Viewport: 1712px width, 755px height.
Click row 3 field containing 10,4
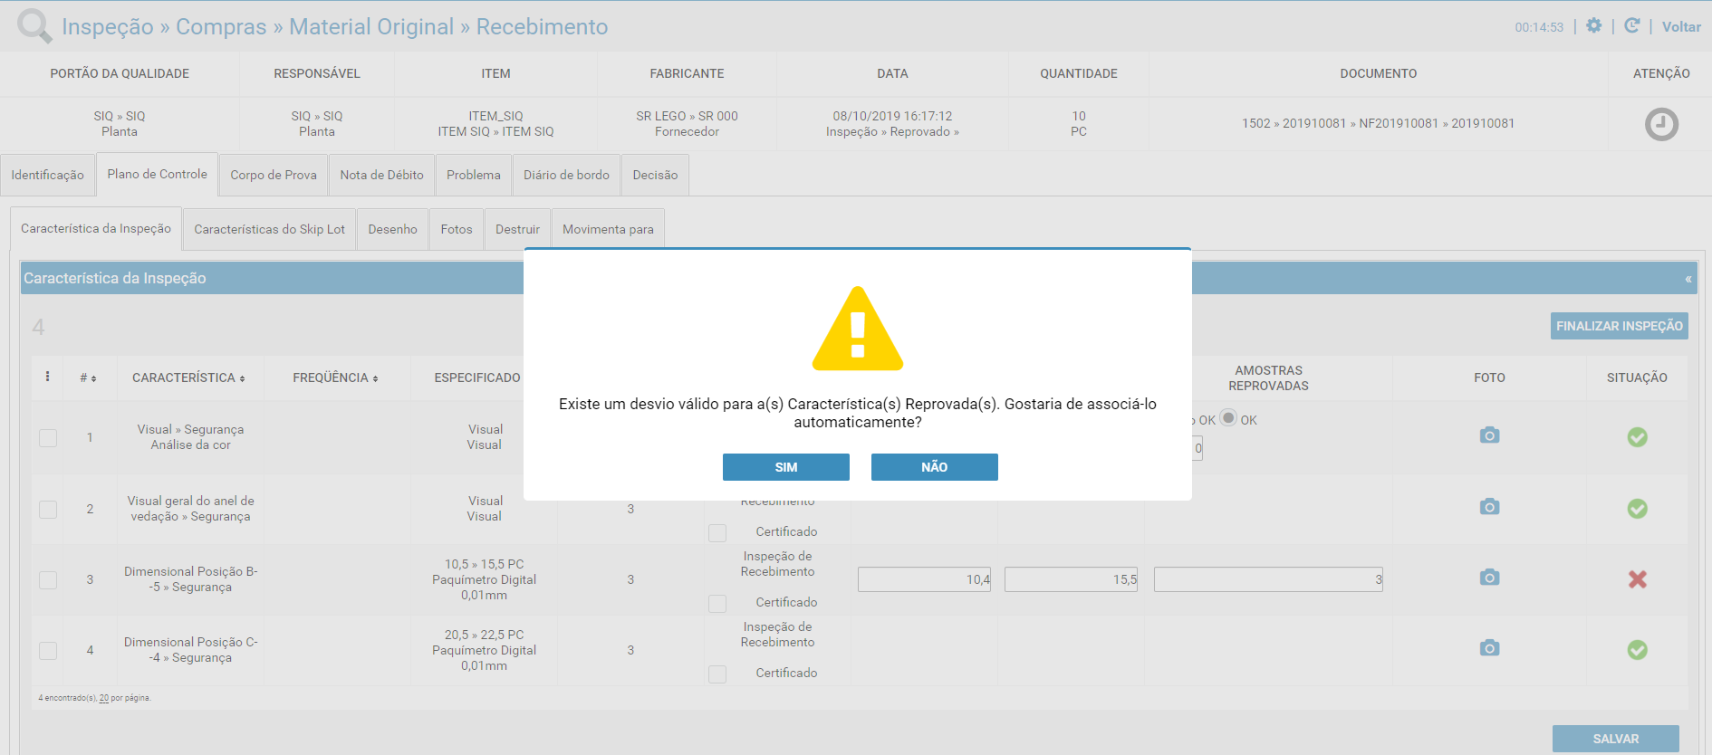tap(924, 579)
